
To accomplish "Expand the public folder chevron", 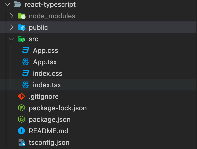I will click(x=12, y=27).
